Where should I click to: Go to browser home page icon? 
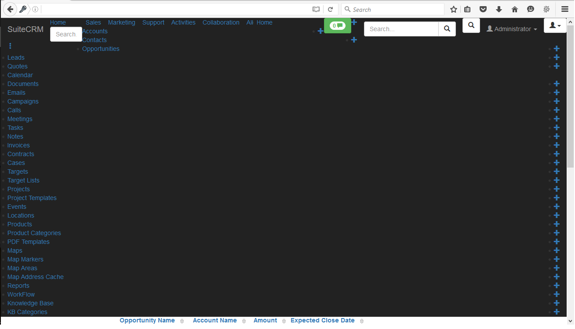[515, 9]
